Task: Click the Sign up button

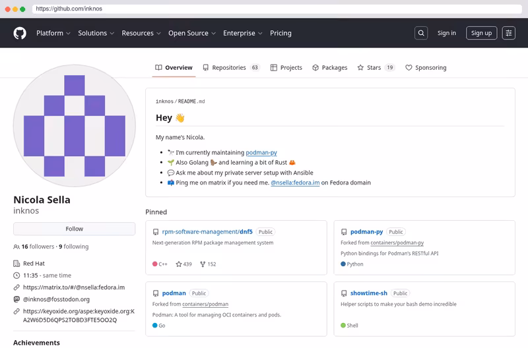Action: pyautogui.click(x=481, y=33)
